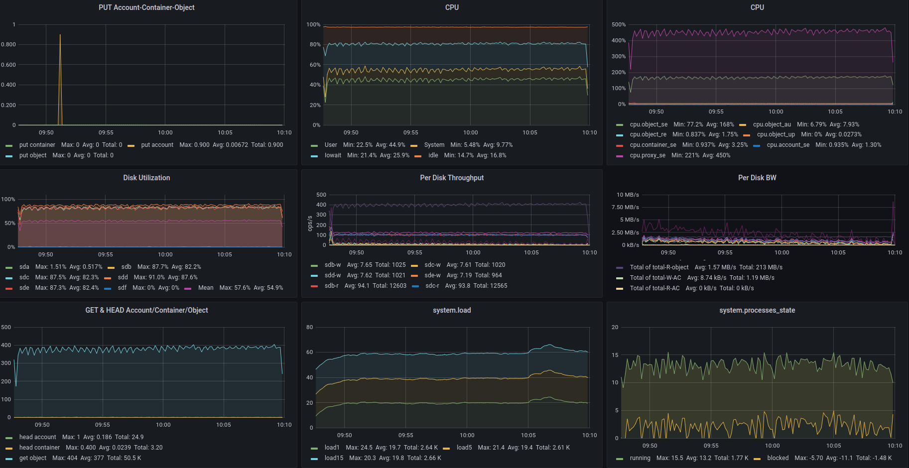909x468 pixels.
Task: Click the magenta color line icon beside Mean
Action: click(x=188, y=288)
